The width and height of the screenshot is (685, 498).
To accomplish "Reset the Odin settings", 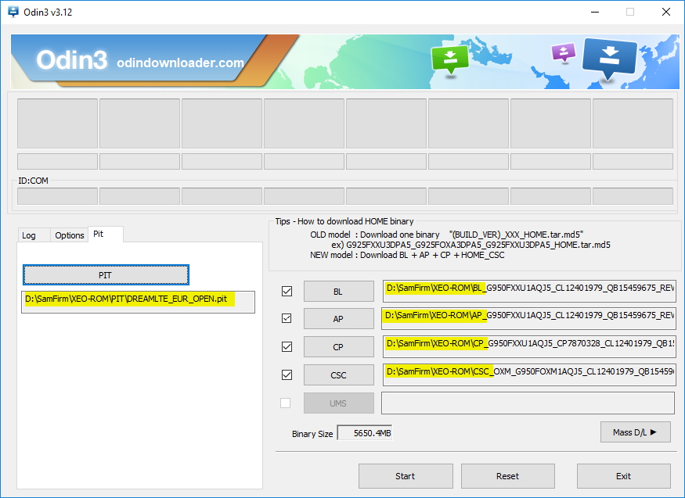I will click(x=507, y=476).
